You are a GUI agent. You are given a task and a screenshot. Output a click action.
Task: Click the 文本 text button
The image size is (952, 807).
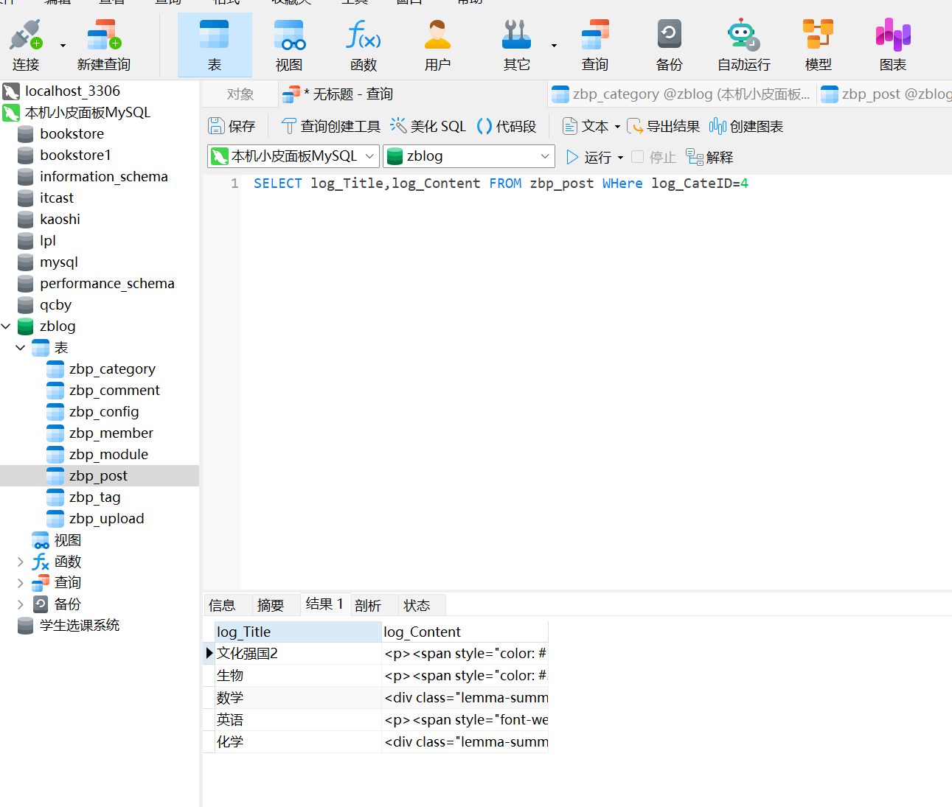point(586,127)
